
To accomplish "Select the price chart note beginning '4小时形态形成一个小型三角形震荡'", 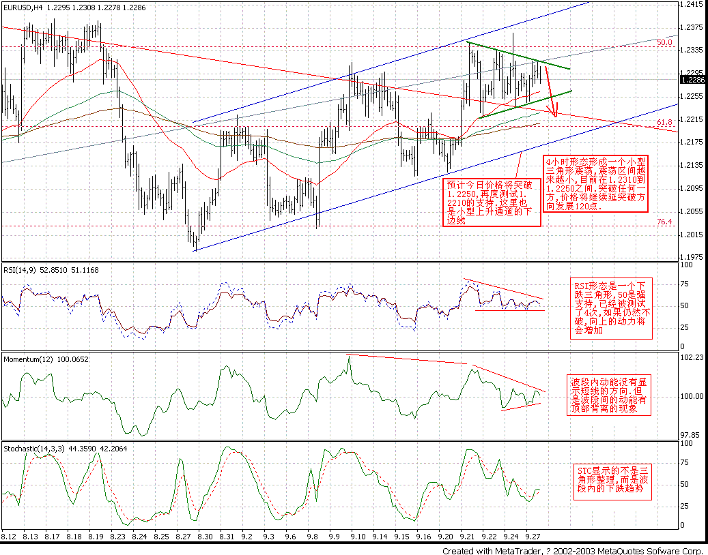I will coord(595,183).
